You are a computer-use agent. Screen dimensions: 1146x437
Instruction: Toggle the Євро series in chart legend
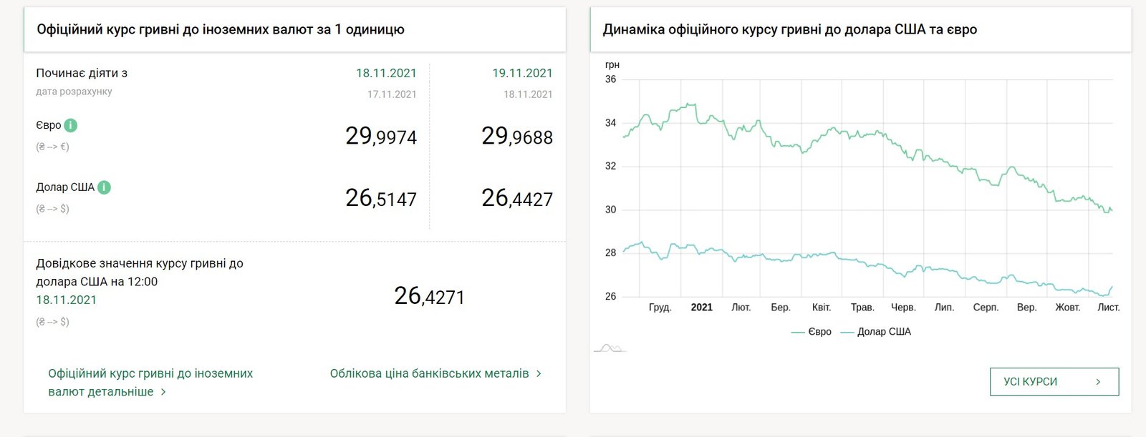click(x=812, y=332)
